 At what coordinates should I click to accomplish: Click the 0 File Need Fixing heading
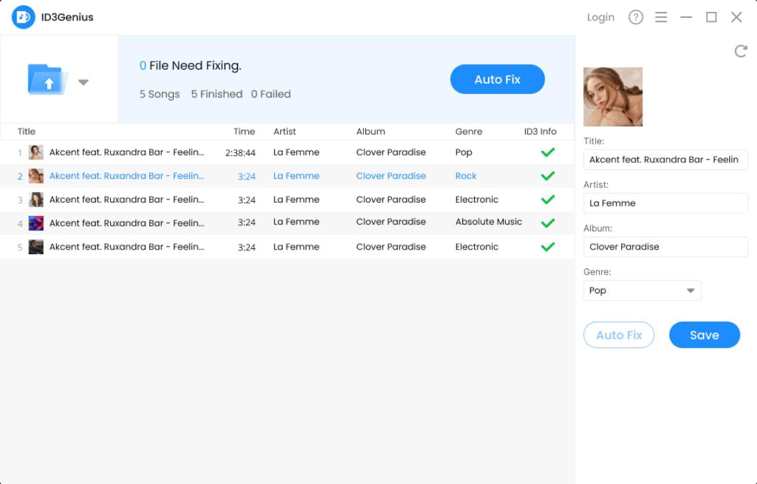pos(190,66)
